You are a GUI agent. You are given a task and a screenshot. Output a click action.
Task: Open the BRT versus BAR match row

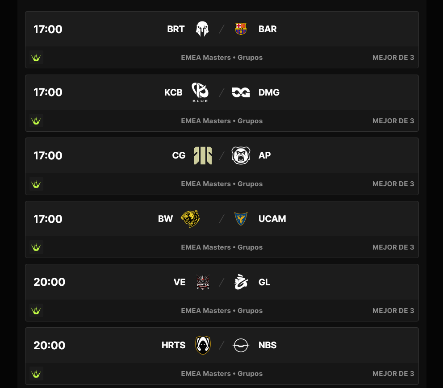(x=221, y=29)
